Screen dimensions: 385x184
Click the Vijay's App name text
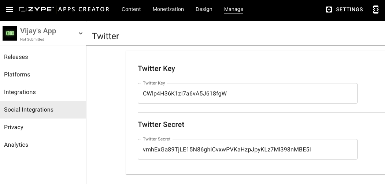click(38, 31)
